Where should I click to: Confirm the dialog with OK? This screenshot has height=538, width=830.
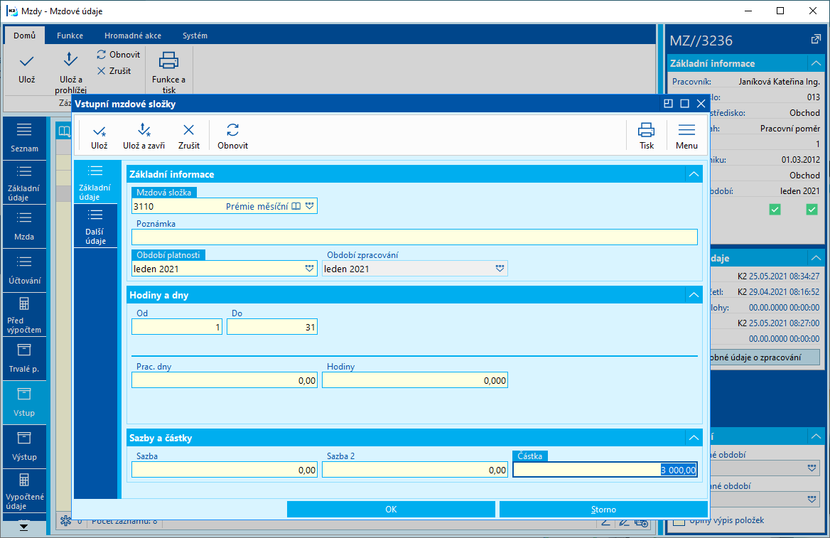coord(391,510)
